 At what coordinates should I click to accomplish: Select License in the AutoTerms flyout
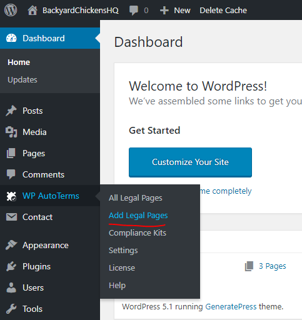pyautogui.click(x=122, y=268)
